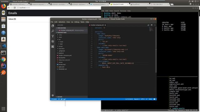Expand the target folder in Explorer
200x112 pixels.
pos(60,46)
